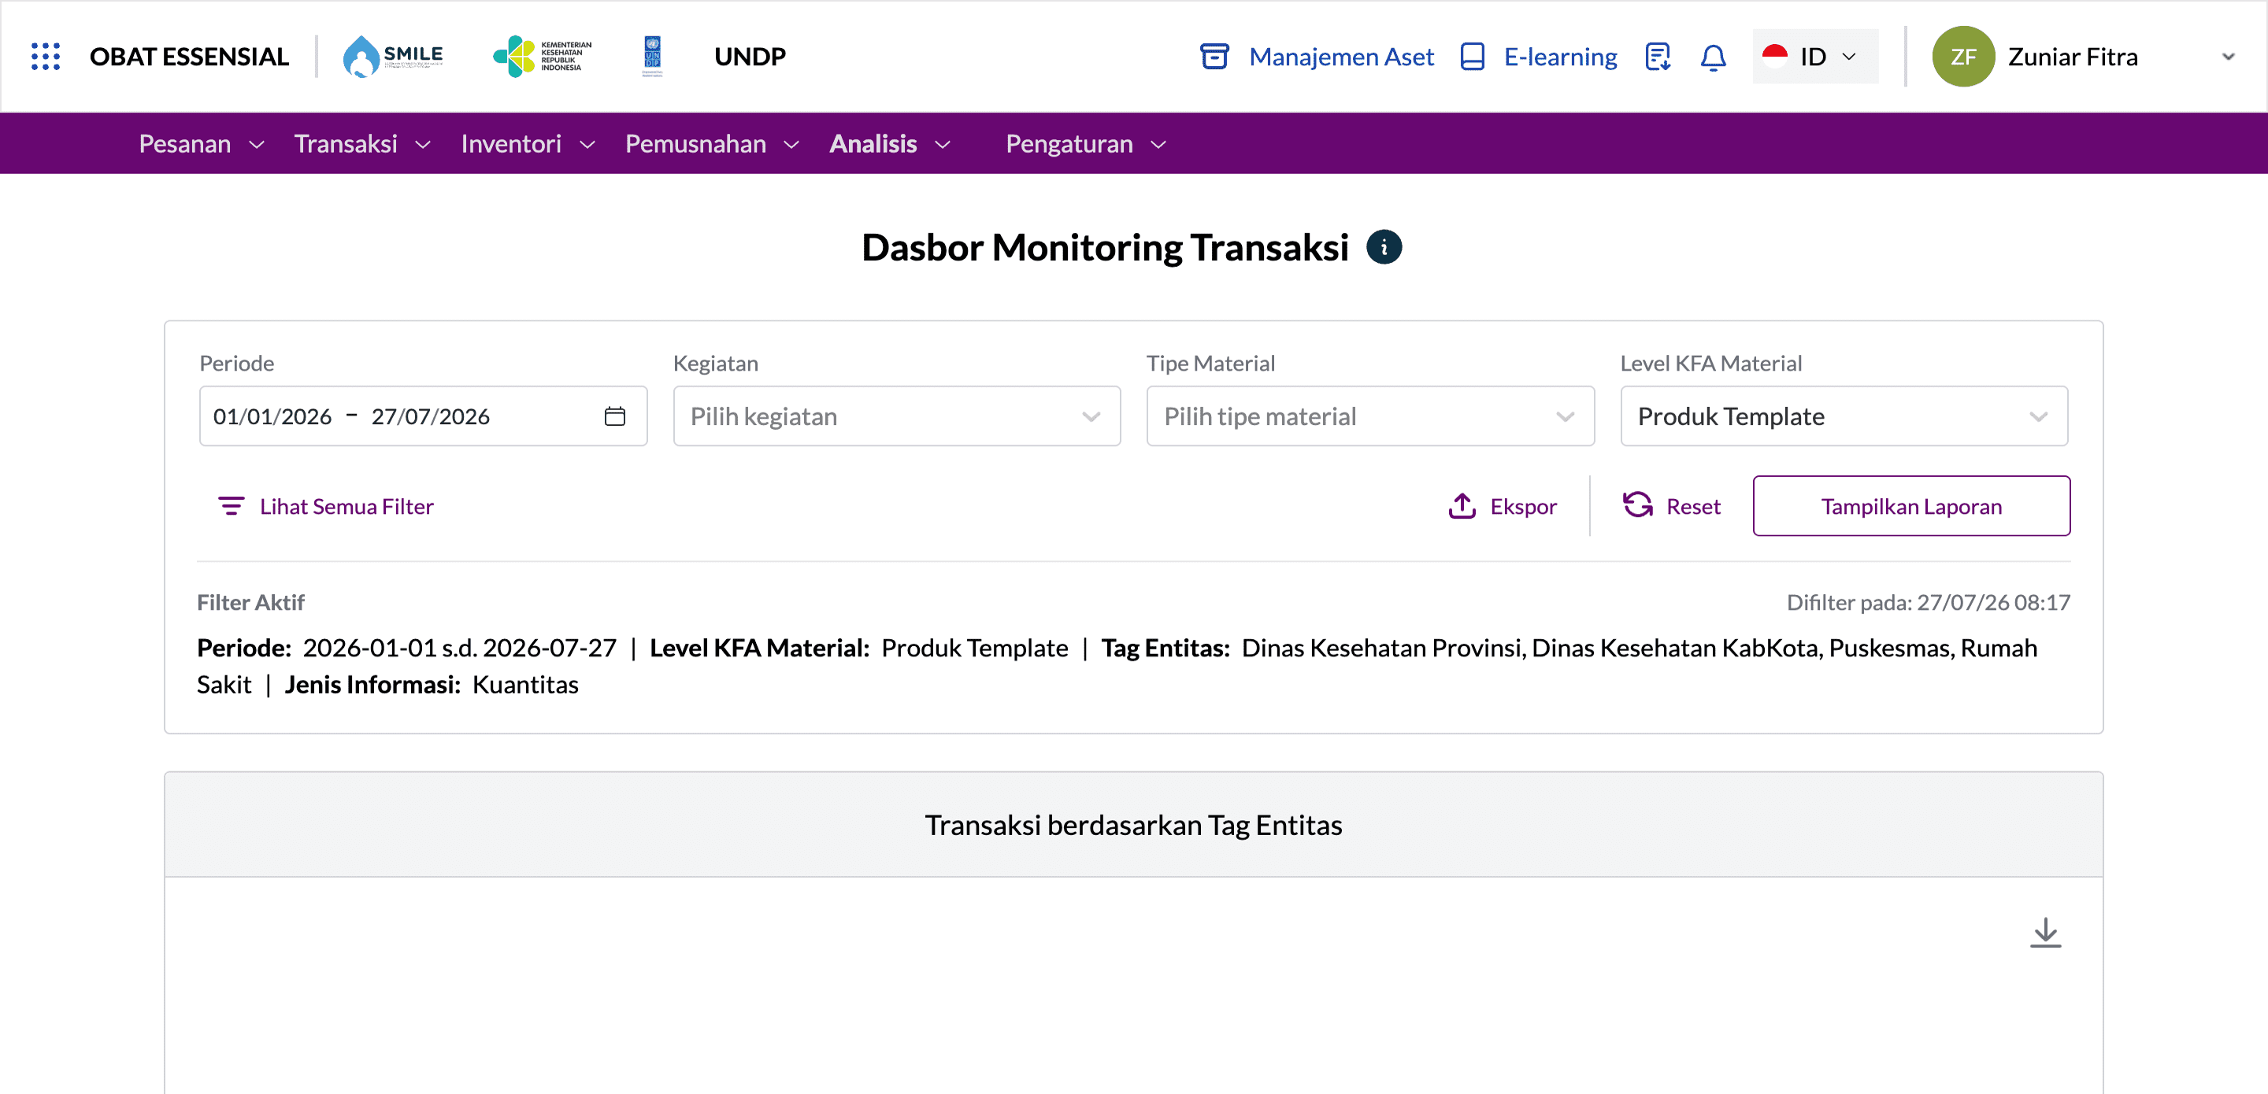This screenshot has height=1094, width=2268.
Task: Click the Level KFA Material field label
Action: tap(1710, 363)
